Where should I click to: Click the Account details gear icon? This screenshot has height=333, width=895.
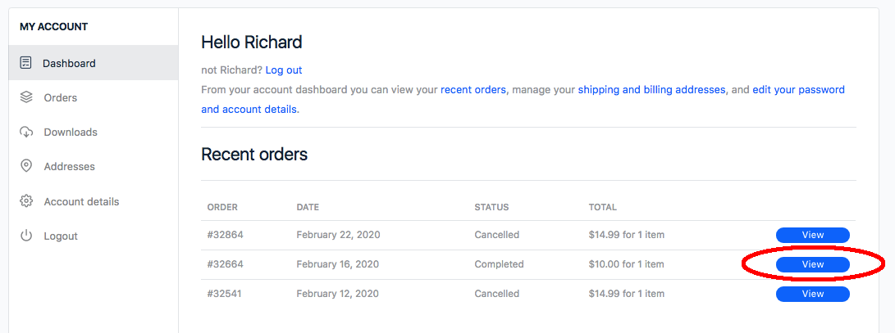(x=26, y=201)
